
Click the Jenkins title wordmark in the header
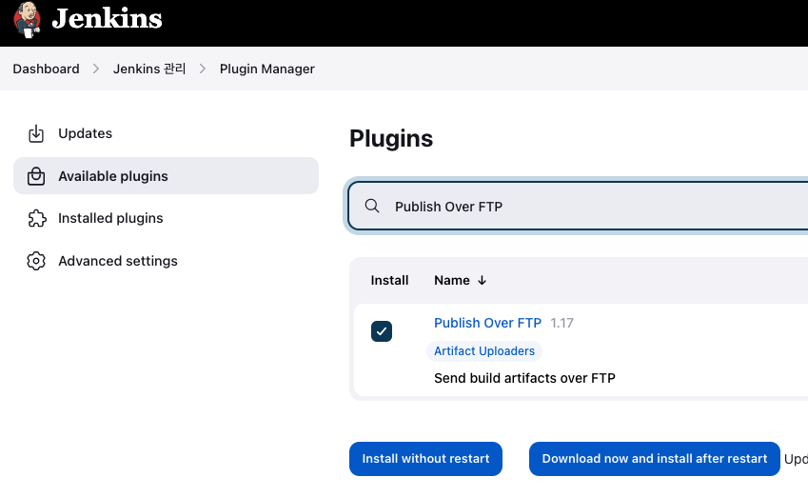point(108,19)
